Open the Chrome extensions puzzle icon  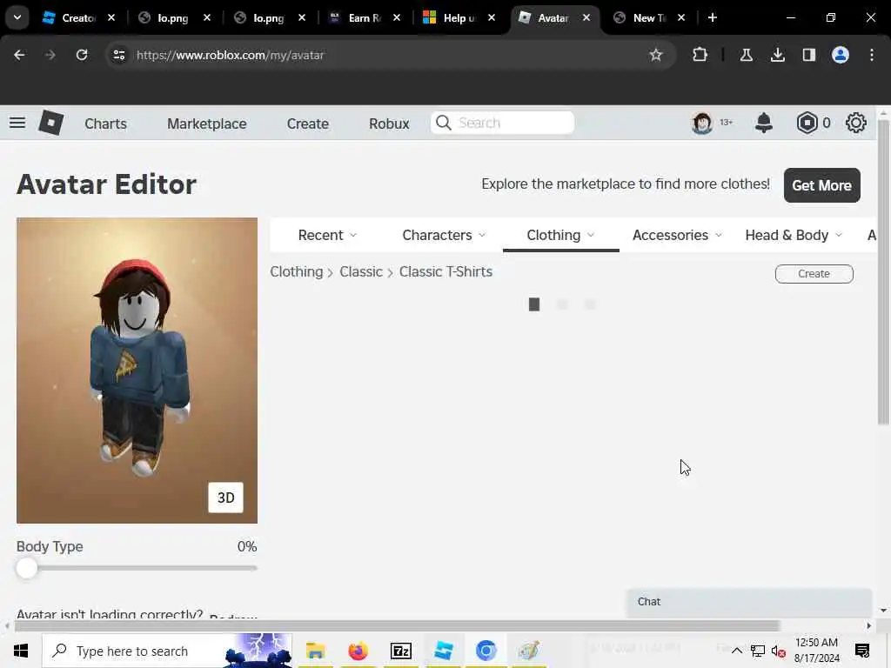click(x=700, y=55)
